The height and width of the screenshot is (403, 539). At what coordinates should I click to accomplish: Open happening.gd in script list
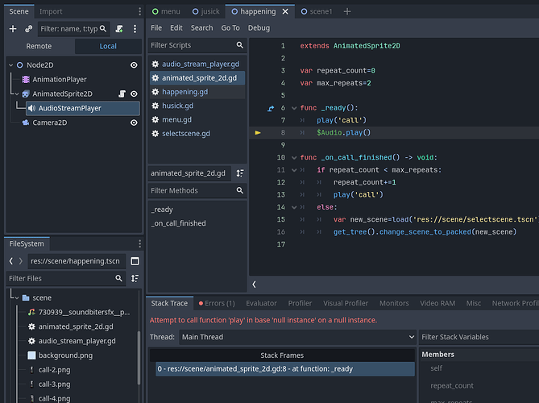pyautogui.click(x=197, y=92)
